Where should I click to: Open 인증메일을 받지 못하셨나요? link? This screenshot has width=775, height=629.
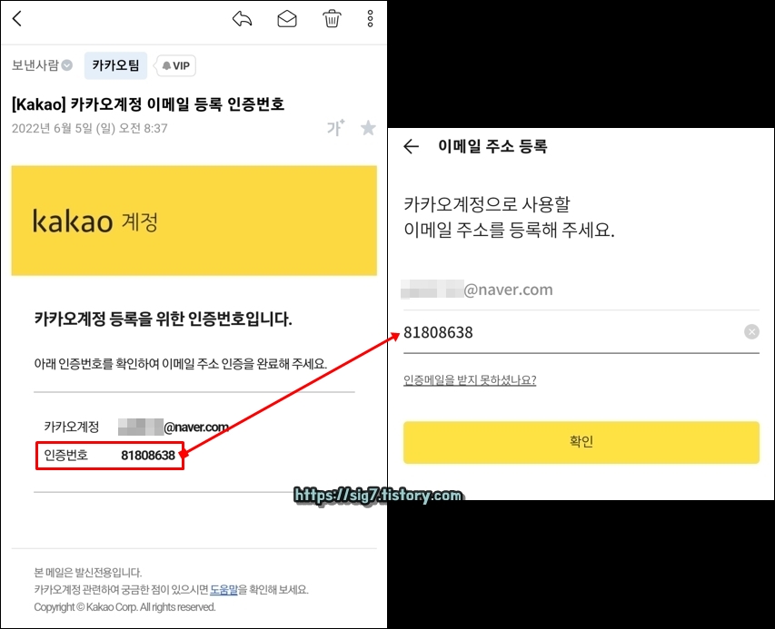pos(470,379)
